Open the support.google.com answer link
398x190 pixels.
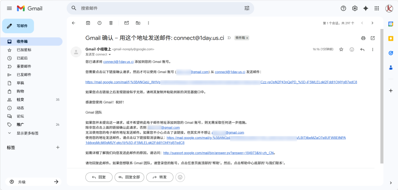219,153
